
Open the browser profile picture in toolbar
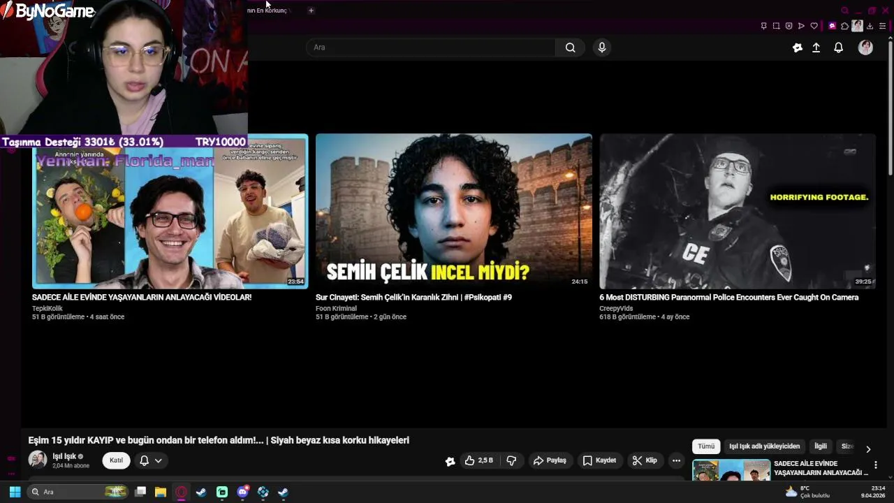(857, 26)
